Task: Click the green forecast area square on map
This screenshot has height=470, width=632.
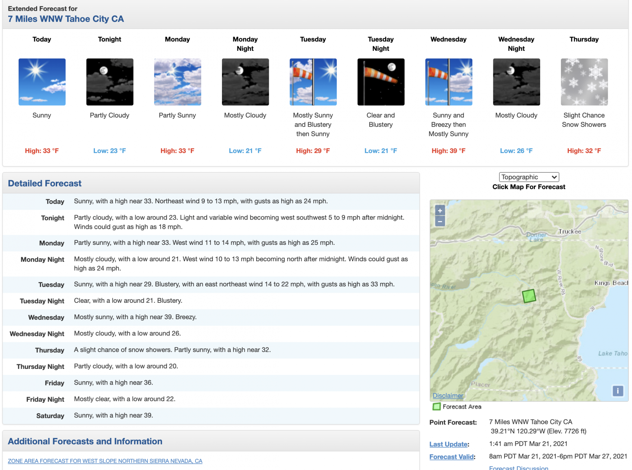Action: (529, 296)
